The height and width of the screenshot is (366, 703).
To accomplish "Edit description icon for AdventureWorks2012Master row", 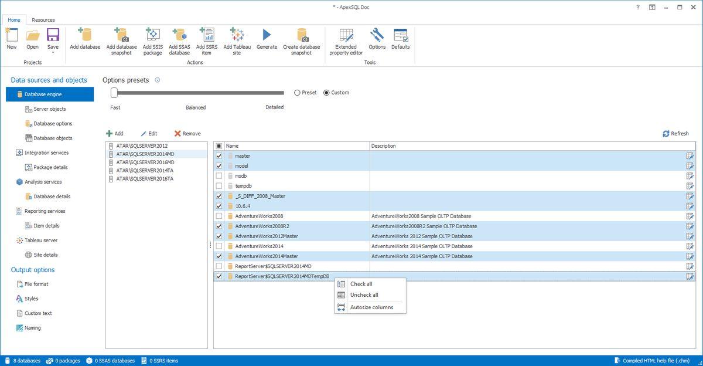I will point(690,236).
